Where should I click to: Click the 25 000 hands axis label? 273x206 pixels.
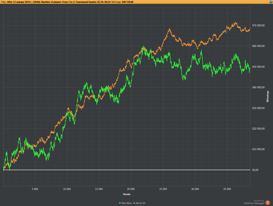[163, 189]
